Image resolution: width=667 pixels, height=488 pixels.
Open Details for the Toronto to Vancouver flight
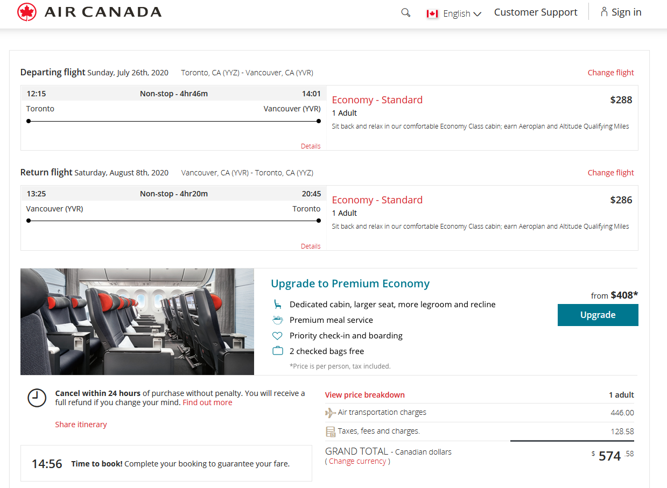click(311, 146)
